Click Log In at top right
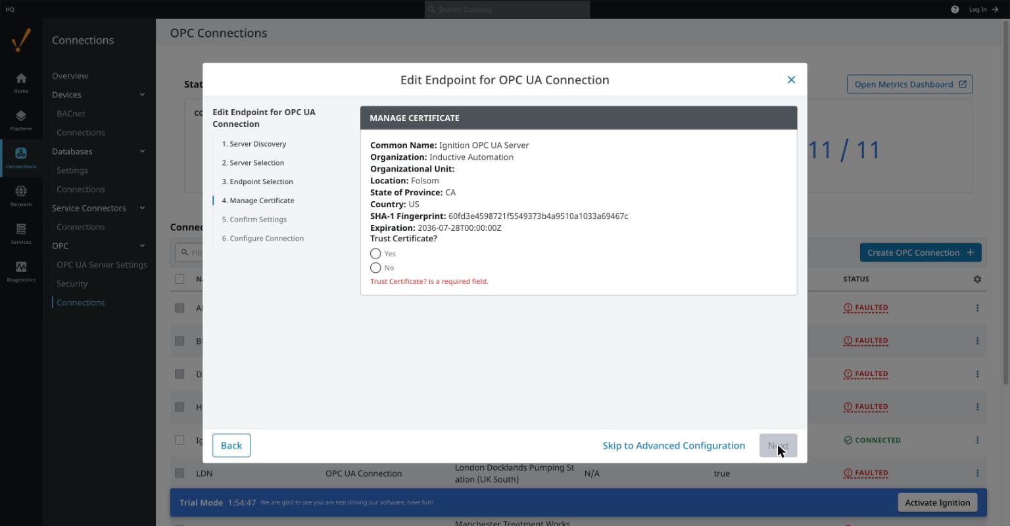Viewport: 1010px width, 526px height. point(984,9)
